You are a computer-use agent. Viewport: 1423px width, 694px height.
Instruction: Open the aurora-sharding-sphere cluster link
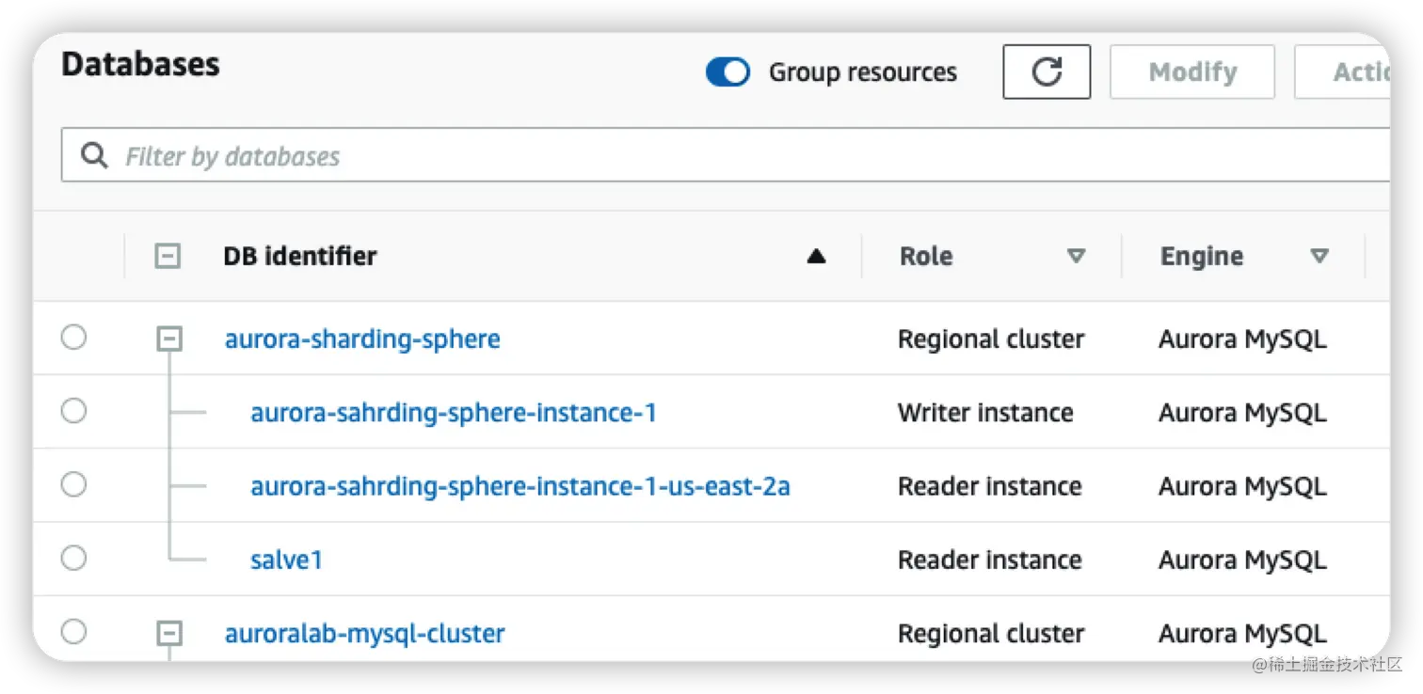(362, 339)
